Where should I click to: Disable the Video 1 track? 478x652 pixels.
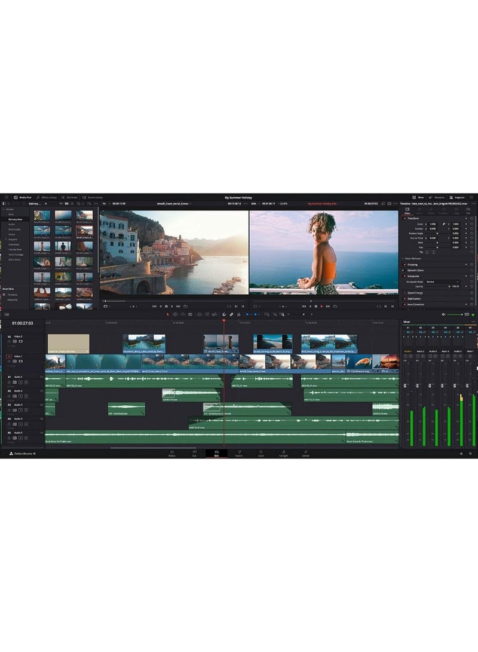click(x=21, y=362)
